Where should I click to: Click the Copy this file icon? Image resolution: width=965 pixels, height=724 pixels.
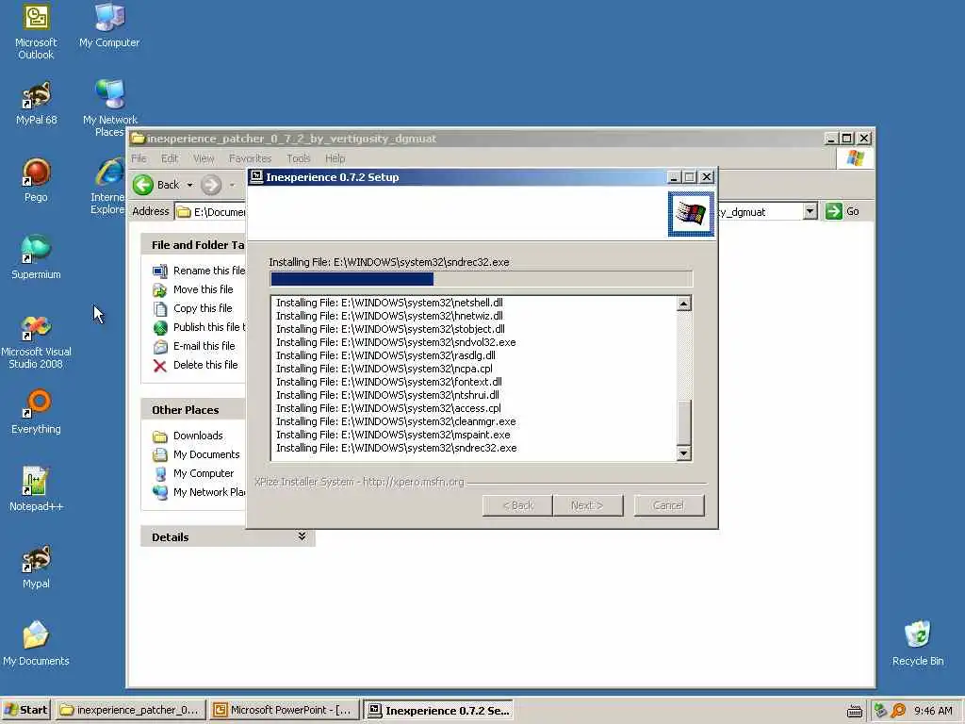[x=160, y=308]
